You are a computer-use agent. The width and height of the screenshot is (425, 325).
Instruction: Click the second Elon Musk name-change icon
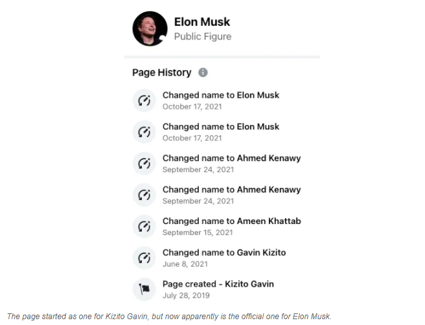[x=144, y=132]
